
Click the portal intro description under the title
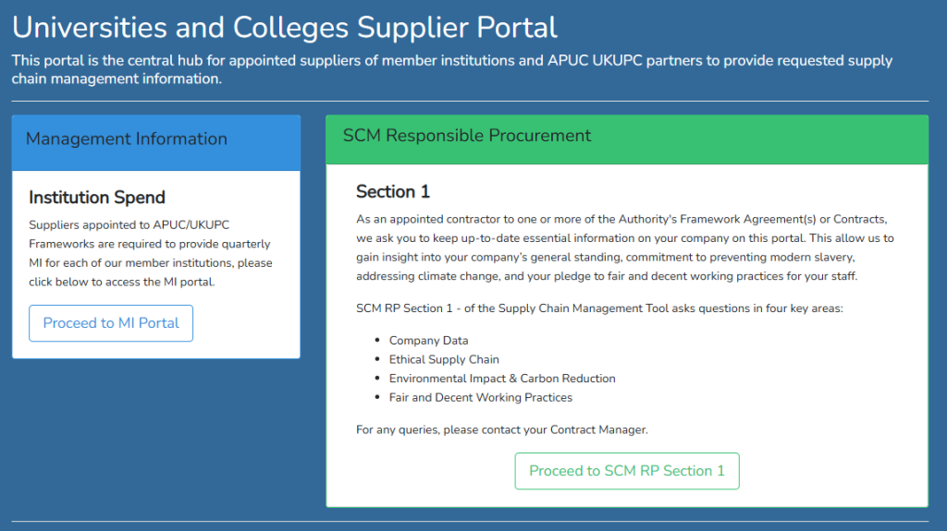point(451,69)
